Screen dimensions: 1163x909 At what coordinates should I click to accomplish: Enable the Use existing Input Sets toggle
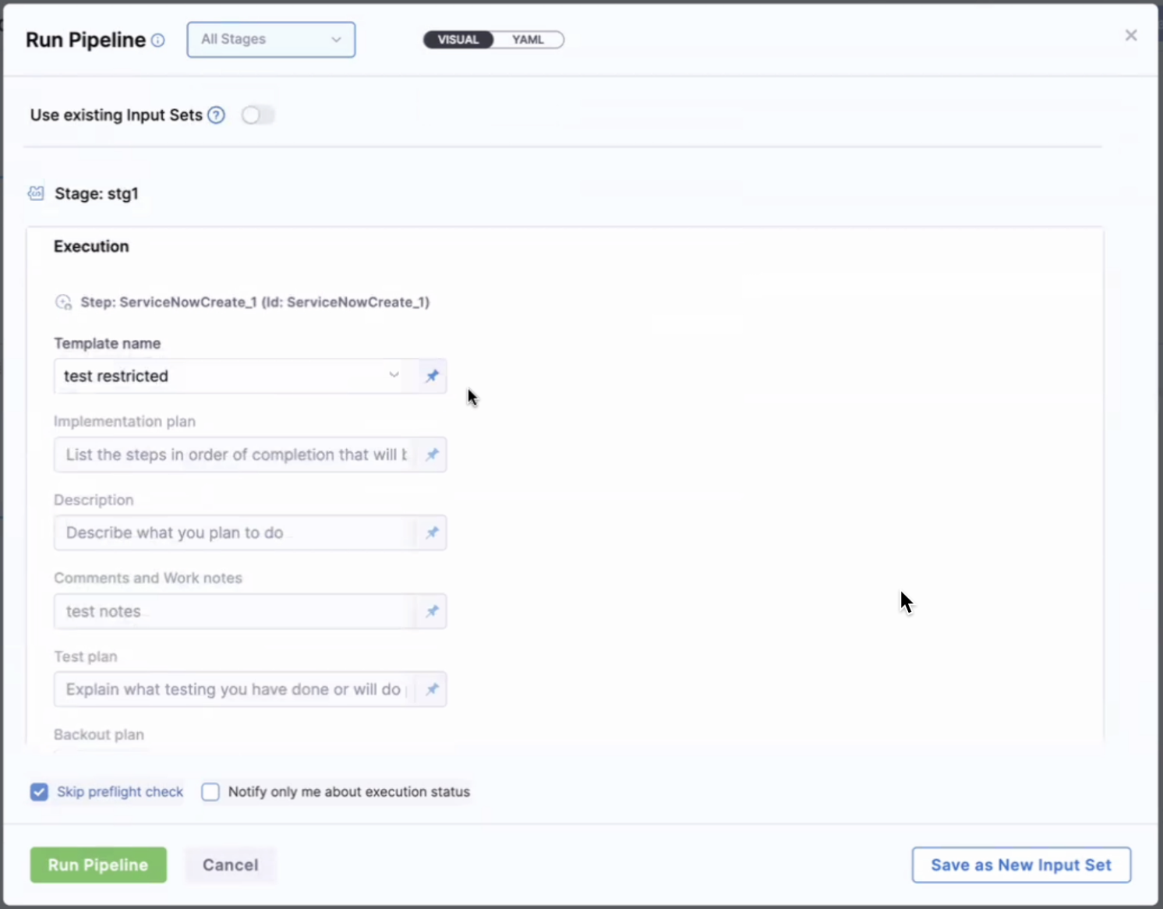(257, 115)
